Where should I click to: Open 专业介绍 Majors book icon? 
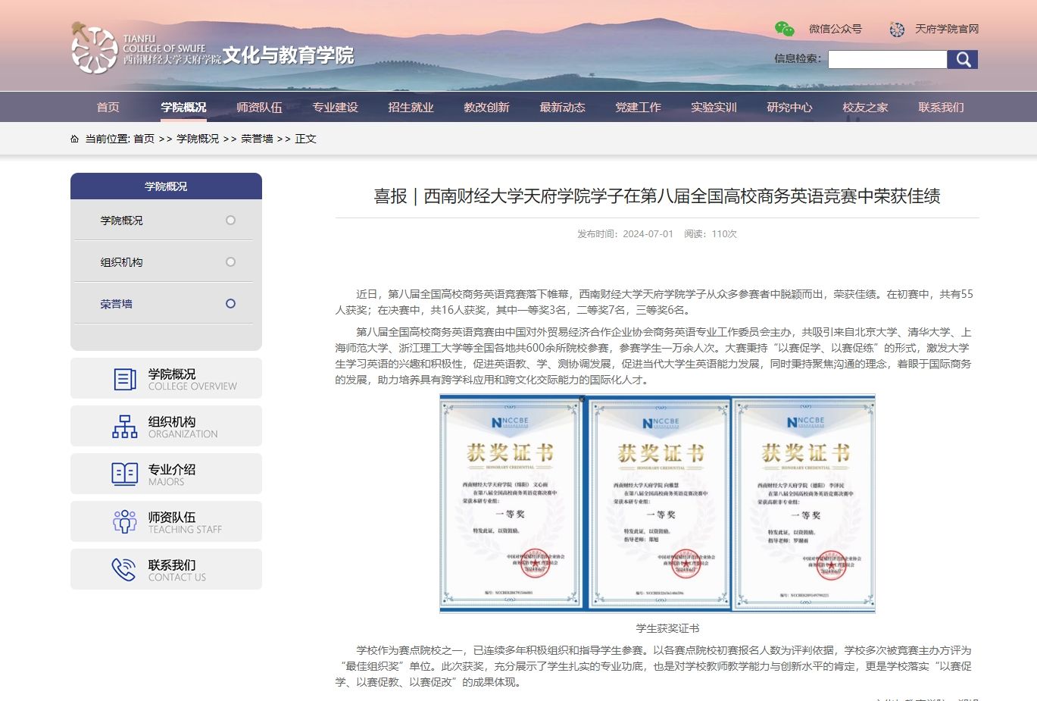click(x=124, y=474)
